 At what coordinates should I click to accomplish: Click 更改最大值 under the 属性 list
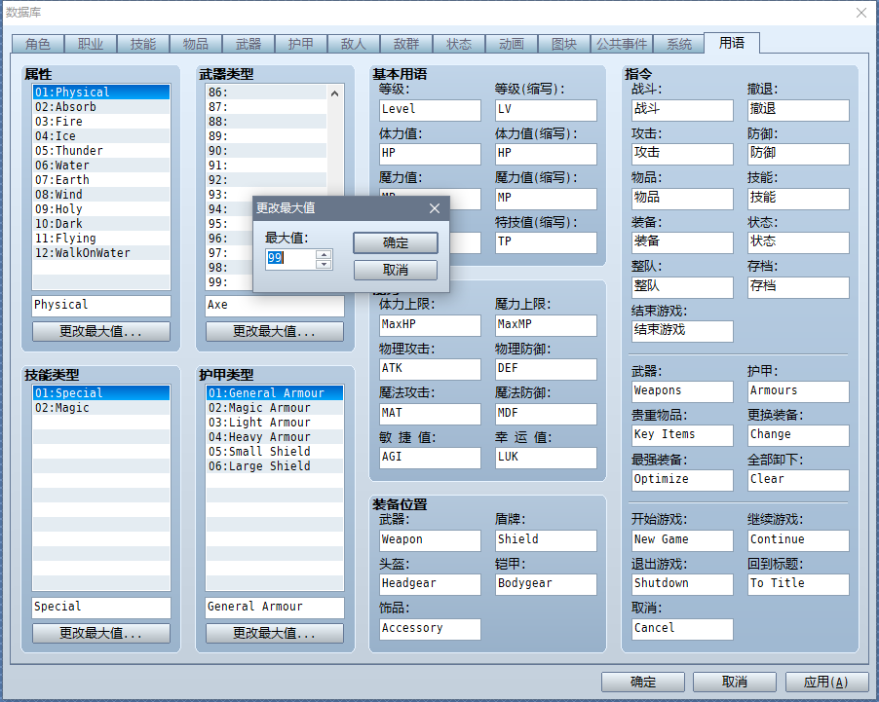coord(101,332)
